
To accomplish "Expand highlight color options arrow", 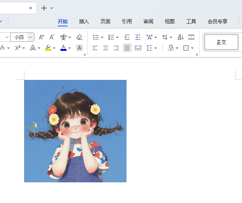I will pyautogui.click(x=54, y=48).
